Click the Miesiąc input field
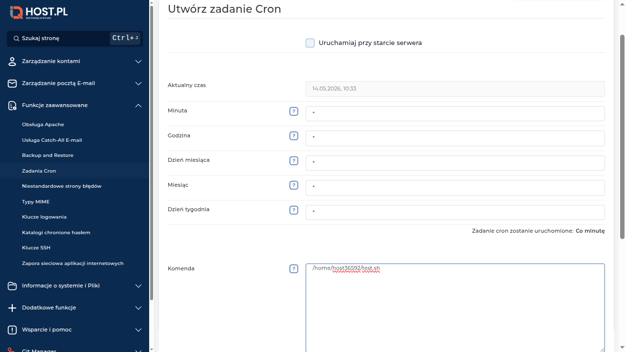The image size is (626, 352). click(455, 187)
